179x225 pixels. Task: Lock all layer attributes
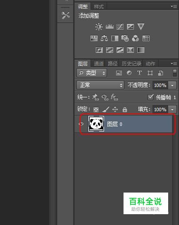(125, 109)
